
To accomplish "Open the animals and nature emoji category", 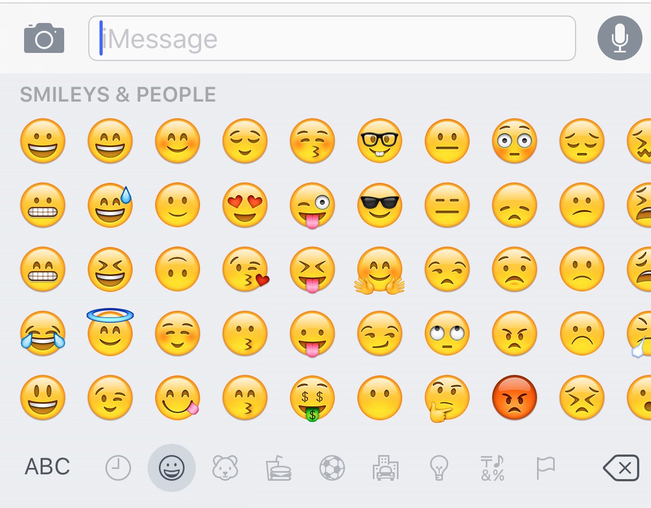I will (x=225, y=467).
